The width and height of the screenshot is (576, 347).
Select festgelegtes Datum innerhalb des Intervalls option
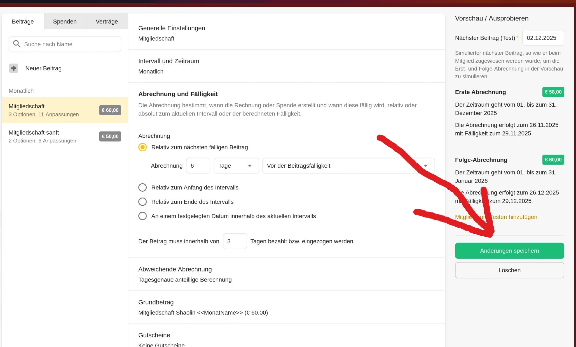tap(142, 216)
